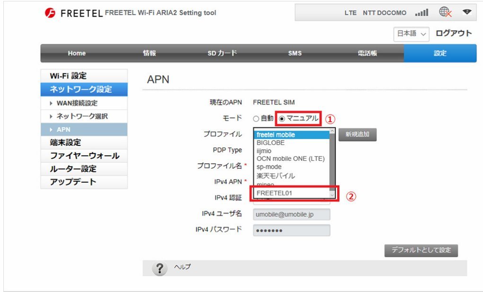Switch to the SD カード tab

tap(222, 53)
